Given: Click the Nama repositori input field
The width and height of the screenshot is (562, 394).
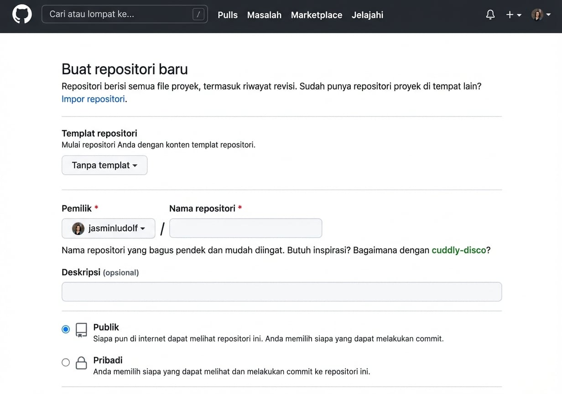Looking at the screenshot, I should click(245, 228).
